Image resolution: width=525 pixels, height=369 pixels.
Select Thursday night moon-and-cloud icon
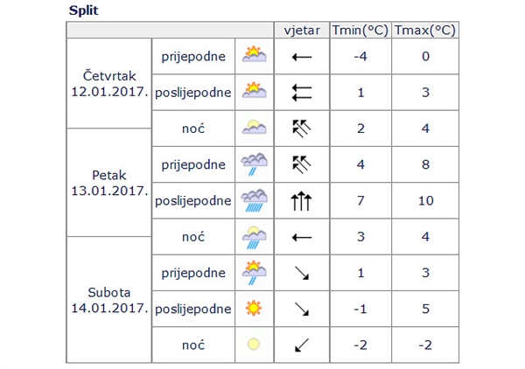click(x=254, y=127)
